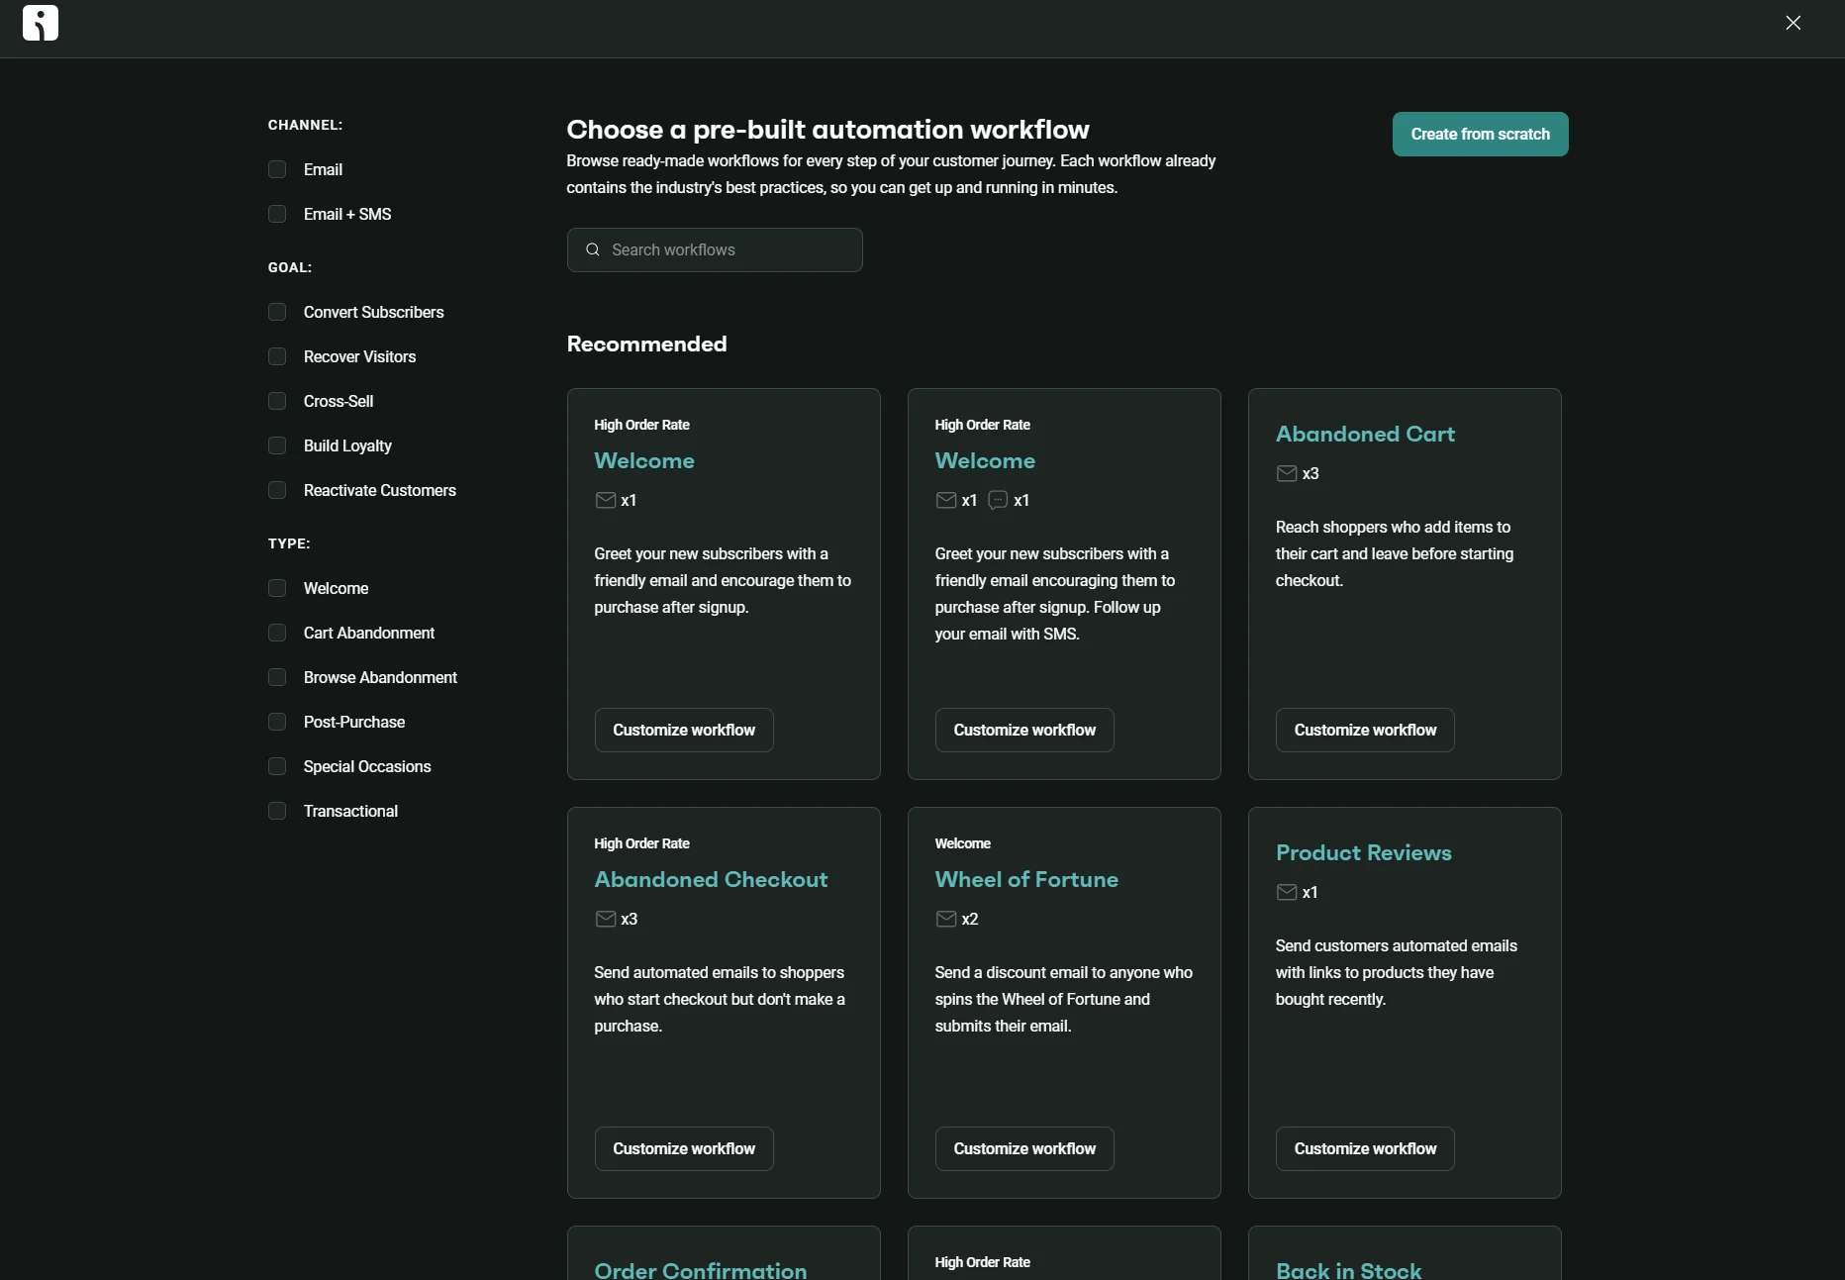
Task: Click High Order Rate tag on Abandoned Checkout
Action: (641, 843)
